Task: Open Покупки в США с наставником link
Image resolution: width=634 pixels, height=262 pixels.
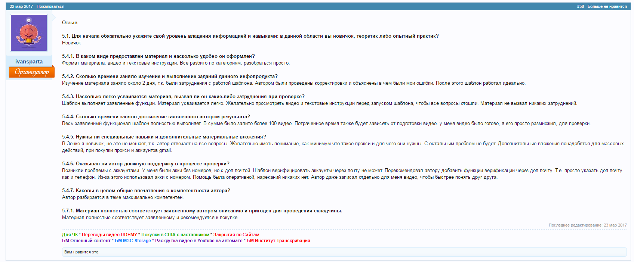Action: [175, 235]
